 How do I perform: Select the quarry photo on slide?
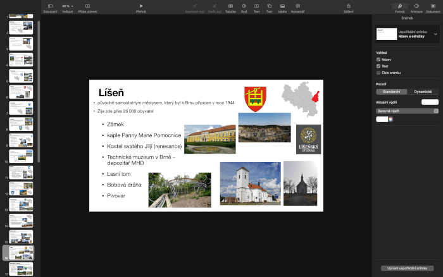(265, 127)
